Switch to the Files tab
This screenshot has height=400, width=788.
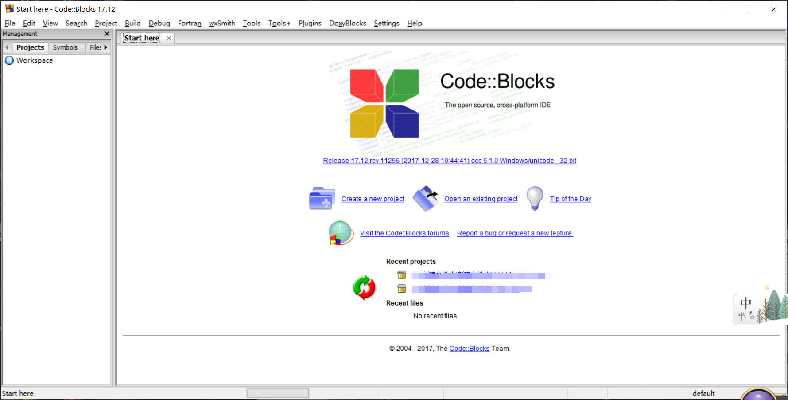[x=96, y=47]
